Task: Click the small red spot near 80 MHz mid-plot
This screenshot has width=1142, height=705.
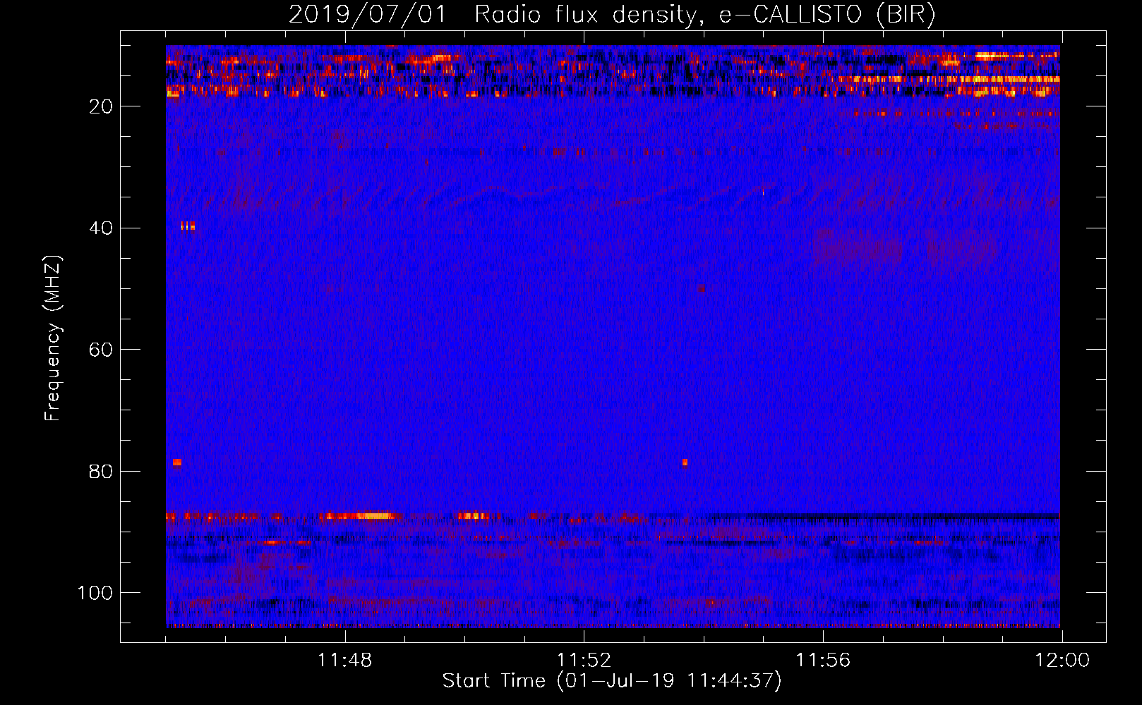Action: pyautogui.click(x=685, y=463)
